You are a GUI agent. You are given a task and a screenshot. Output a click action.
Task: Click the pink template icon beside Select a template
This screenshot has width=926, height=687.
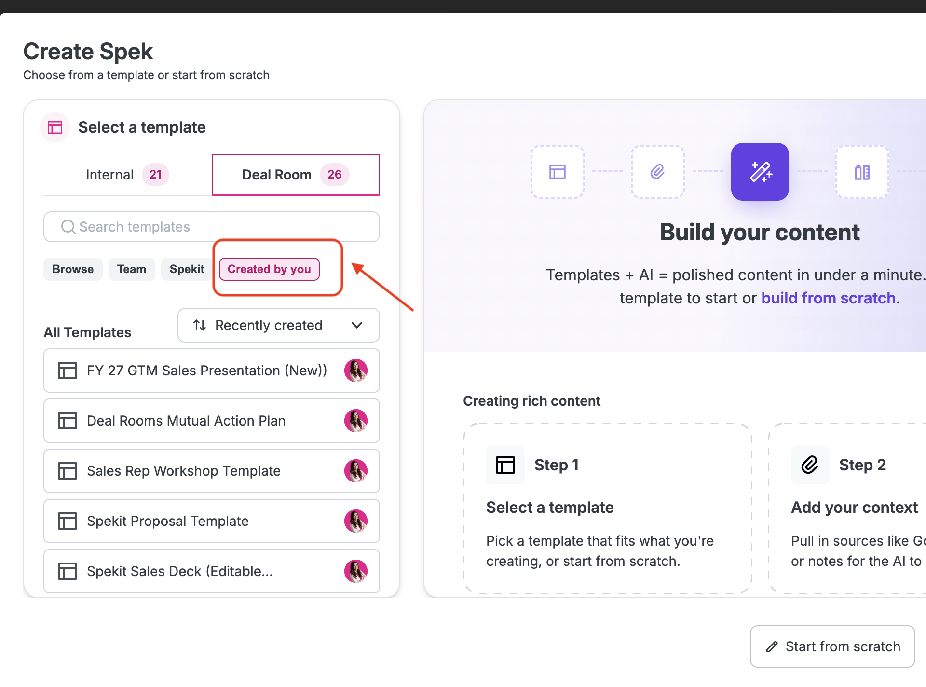click(55, 127)
